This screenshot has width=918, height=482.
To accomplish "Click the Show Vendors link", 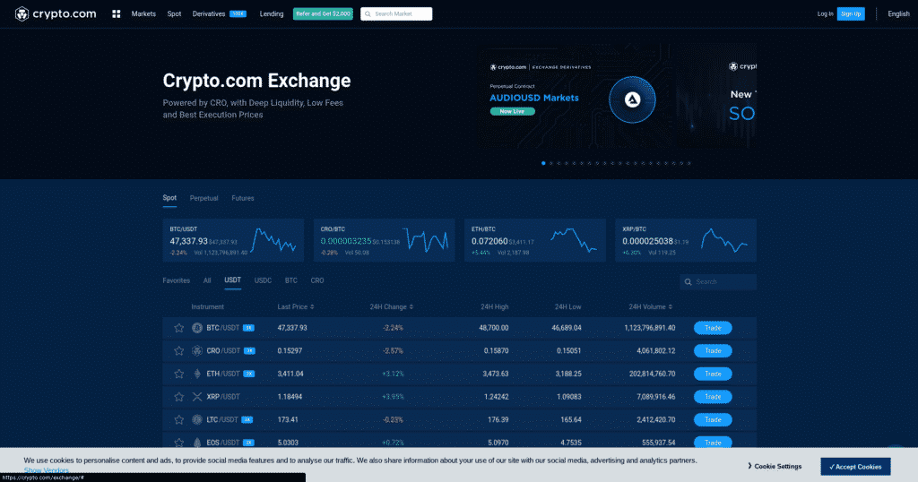I will tap(47, 470).
